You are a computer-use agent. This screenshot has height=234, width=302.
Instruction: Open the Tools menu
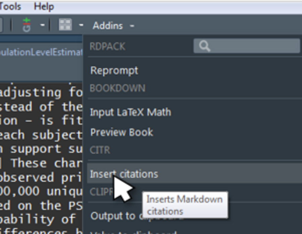(10, 7)
